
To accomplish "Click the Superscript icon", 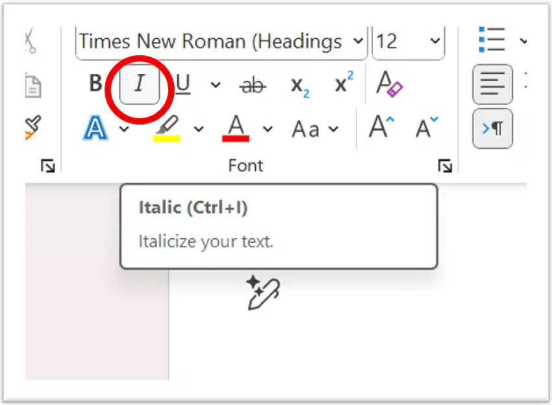I will pos(344,82).
